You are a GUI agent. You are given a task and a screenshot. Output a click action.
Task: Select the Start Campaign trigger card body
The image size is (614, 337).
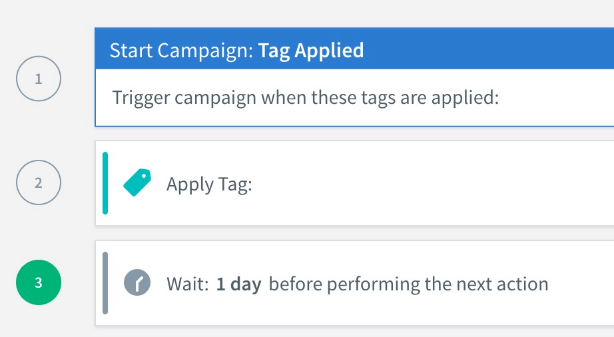coord(354,98)
